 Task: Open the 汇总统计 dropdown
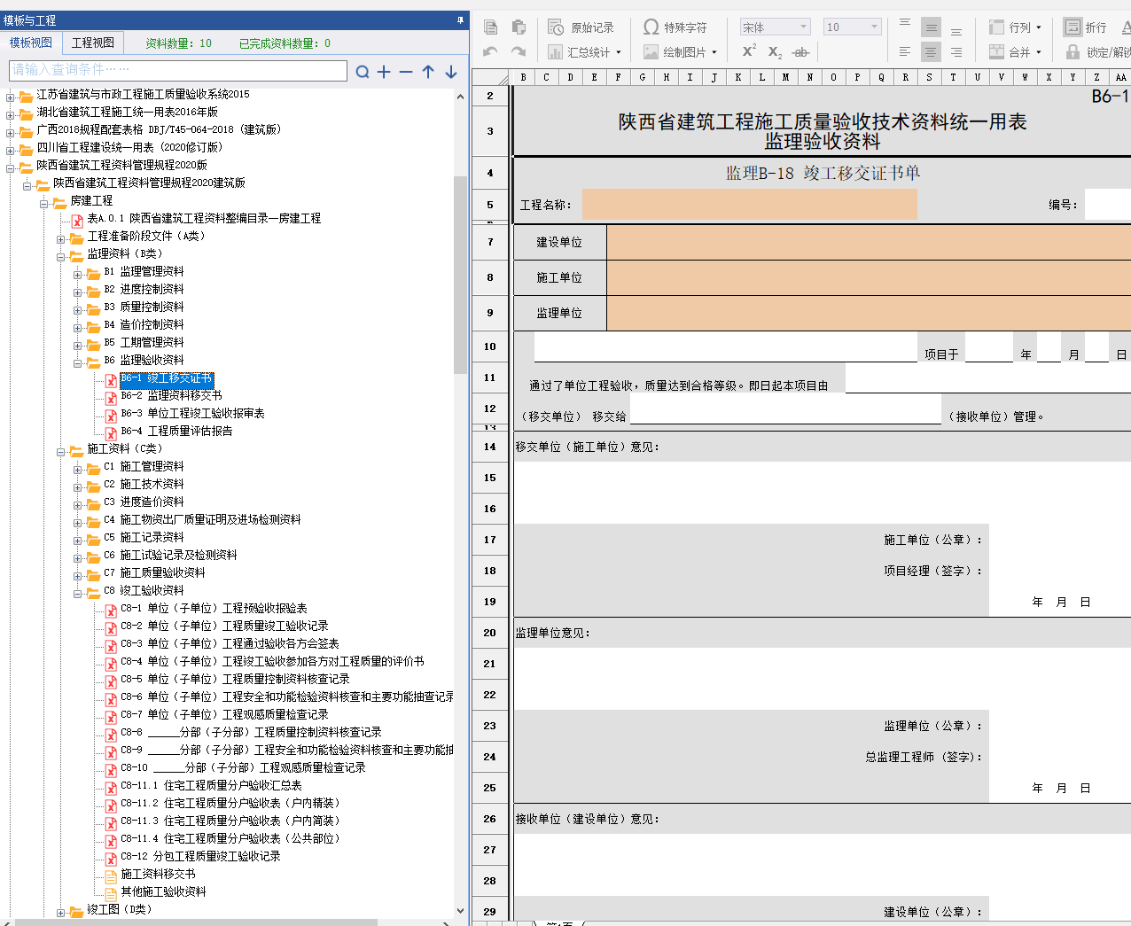(585, 52)
